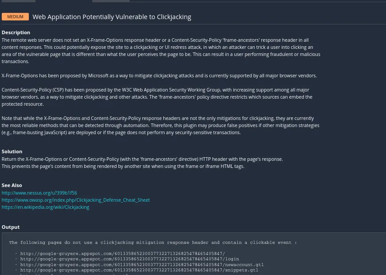
Task: Click the clickjacking vulnerability title text
Action: pyautogui.click(x=112, y=17)
